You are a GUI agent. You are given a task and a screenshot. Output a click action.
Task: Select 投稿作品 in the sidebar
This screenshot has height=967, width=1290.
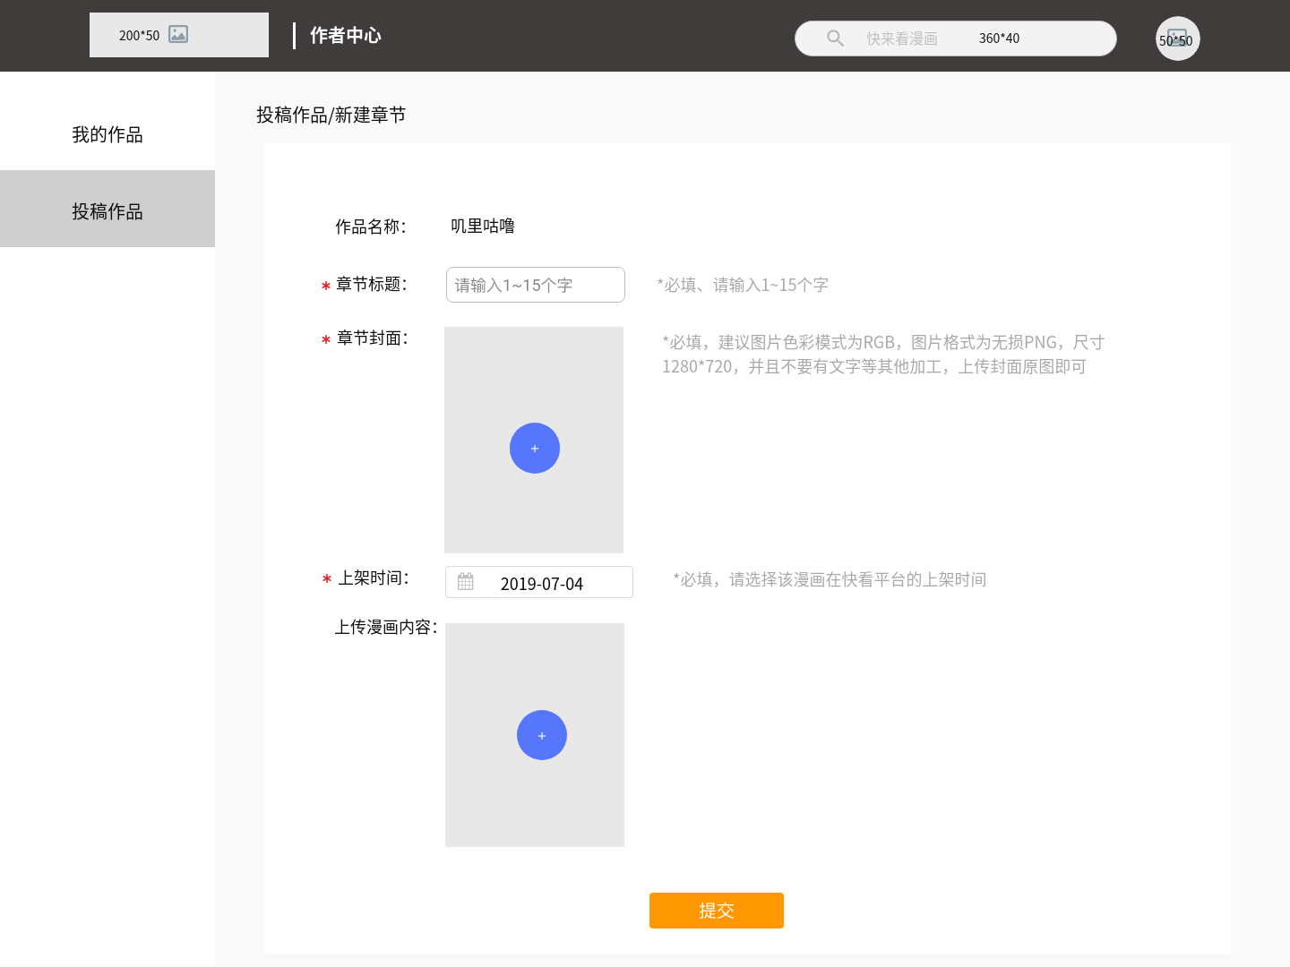coord(107,210)
